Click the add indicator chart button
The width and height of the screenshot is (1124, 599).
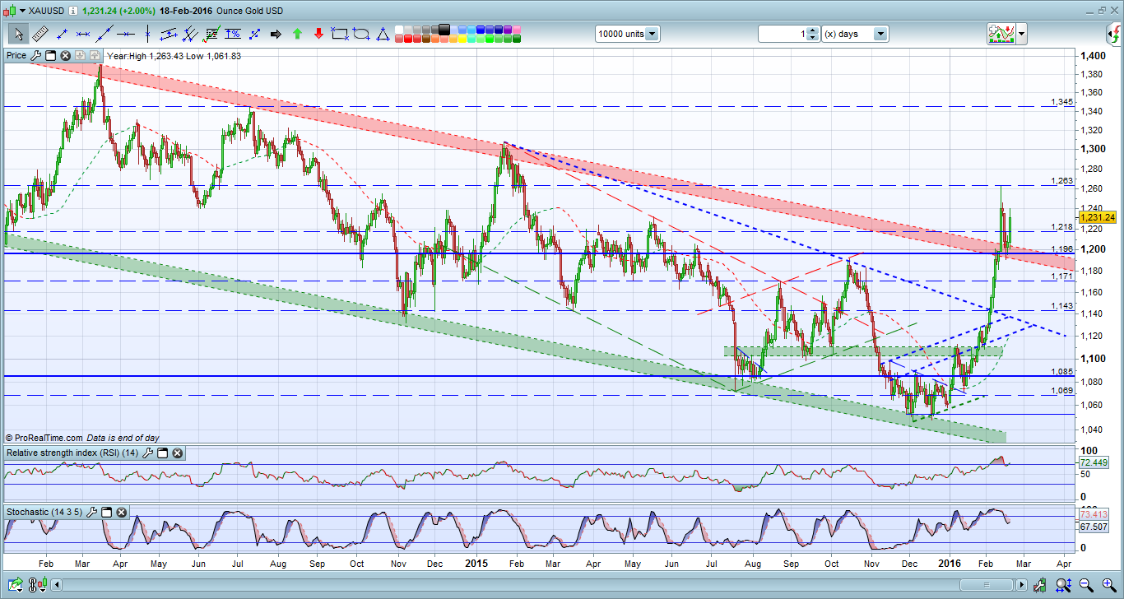1001,34
